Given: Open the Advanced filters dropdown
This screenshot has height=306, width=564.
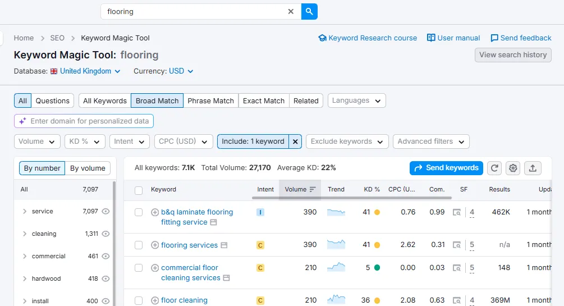Looking at the screenshot, I should click(x=431, y=141).
